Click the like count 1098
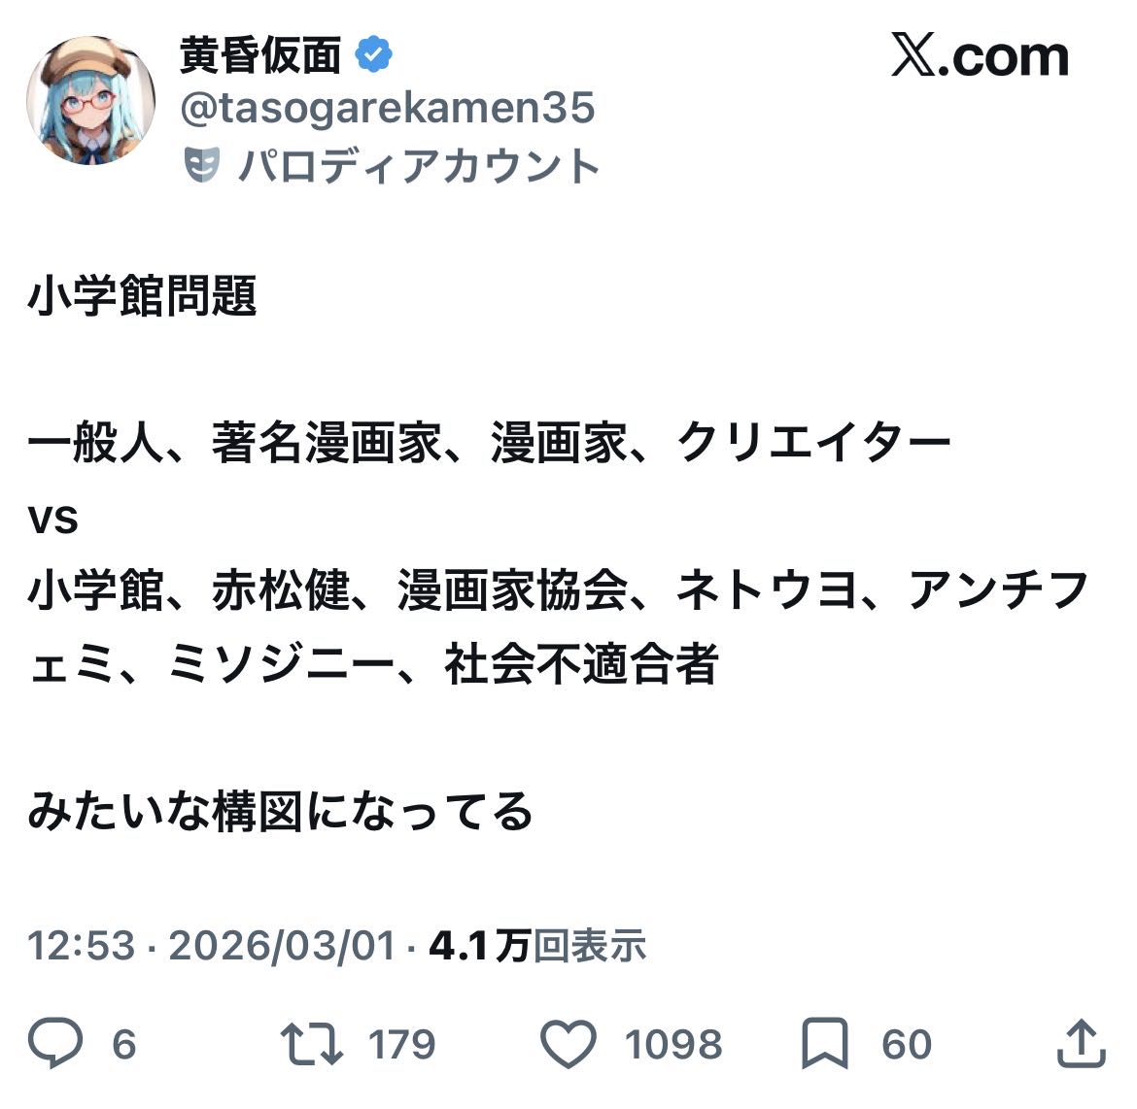Viewport: 1137px width, 1109px height. pyautogui.click(x=672, y=1045)
